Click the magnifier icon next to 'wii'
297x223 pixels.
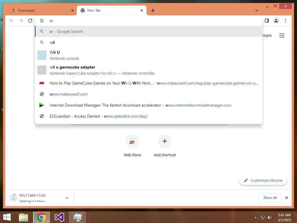42,42
